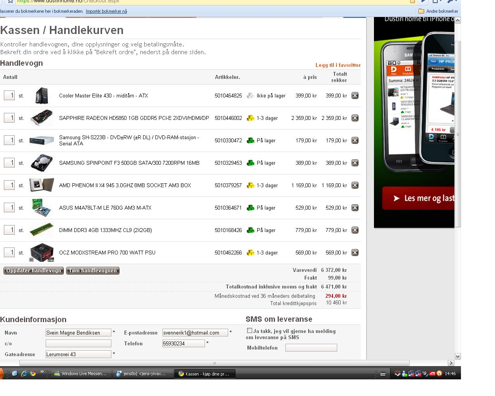This screenshot has width=495, height=396.
Task: Open Samsung DVD drive thumbnail
Action: [x=41, y=140]
